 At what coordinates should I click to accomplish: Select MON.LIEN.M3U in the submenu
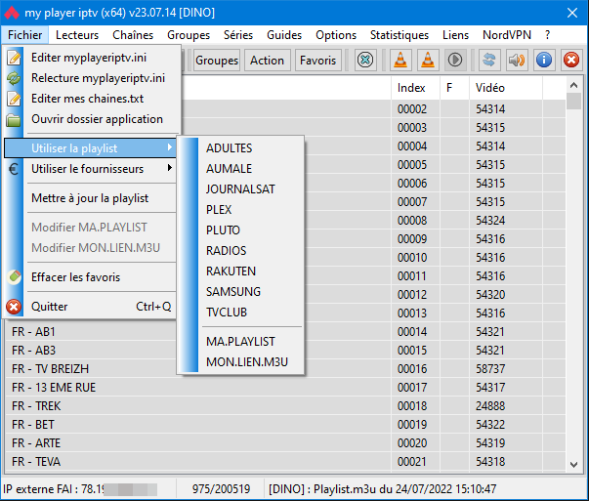coord(240,362)
